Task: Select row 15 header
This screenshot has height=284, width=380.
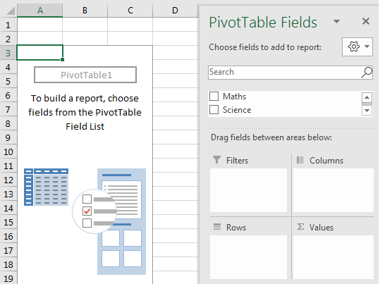Action: (x=8, y=222)
